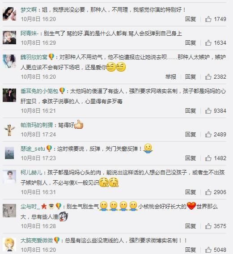Like 大脑壳爱微微 comment with 5048 likes

tap(208, 250)
